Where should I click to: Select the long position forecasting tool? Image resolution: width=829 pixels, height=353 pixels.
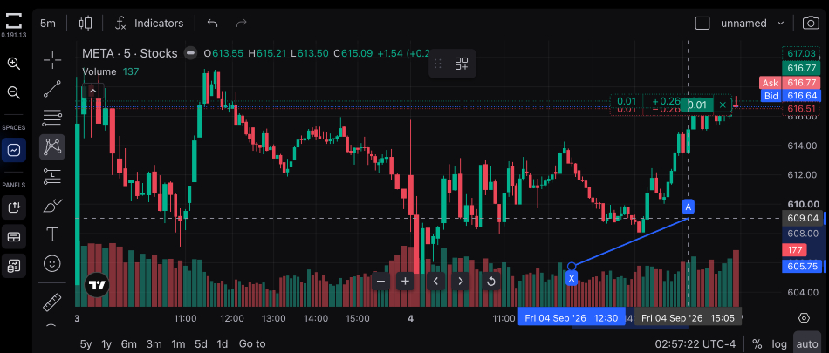tap(52, 176)
